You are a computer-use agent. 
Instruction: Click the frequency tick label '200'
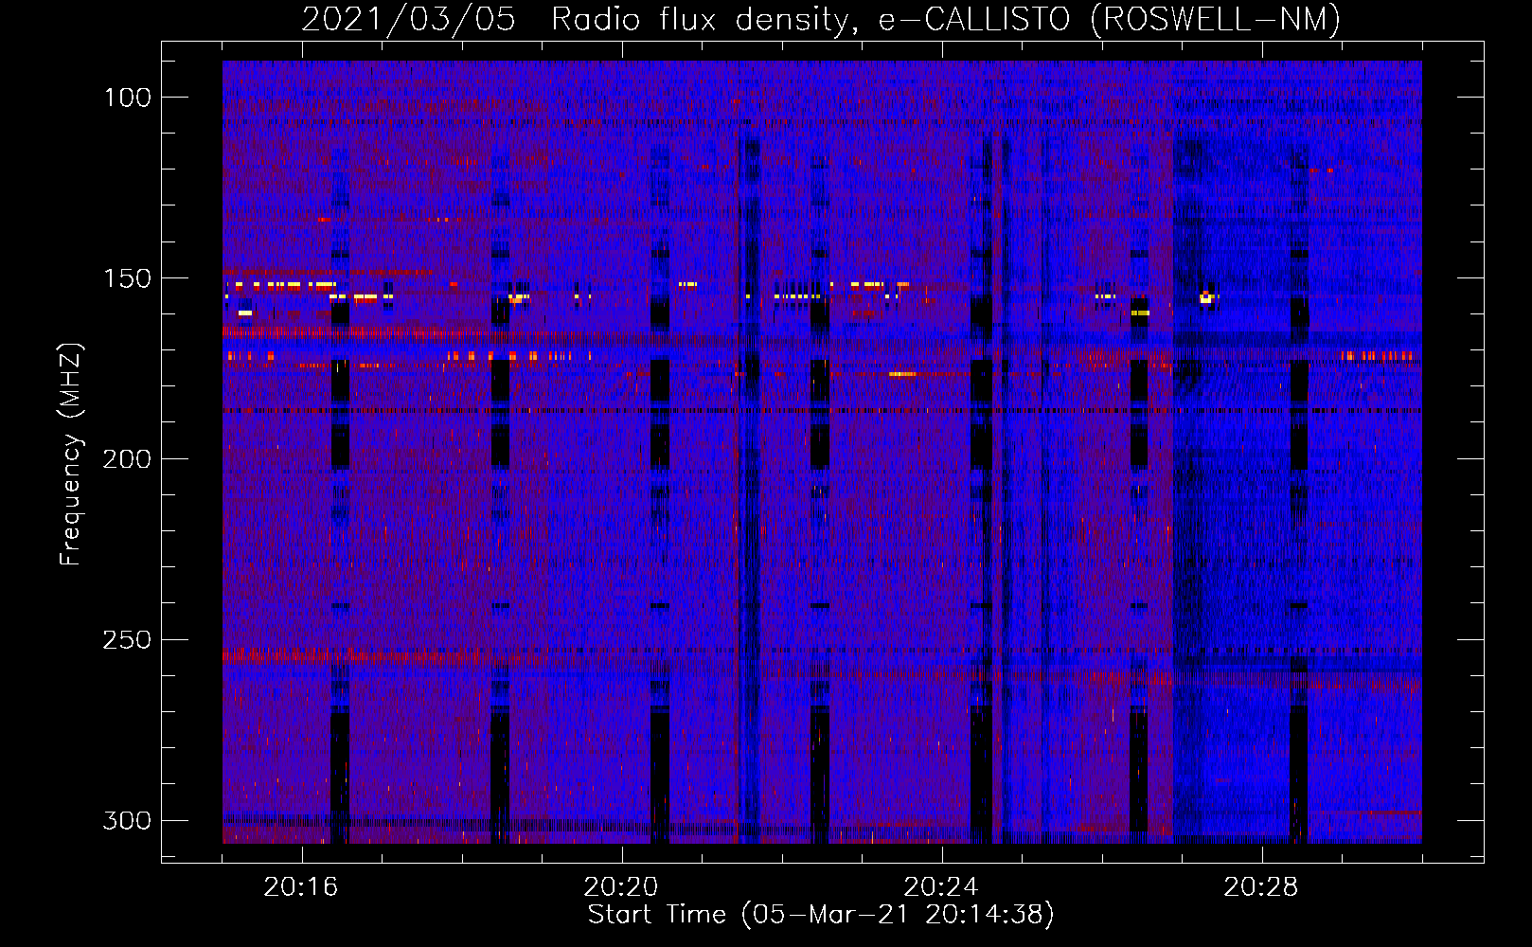click(128, 459)
